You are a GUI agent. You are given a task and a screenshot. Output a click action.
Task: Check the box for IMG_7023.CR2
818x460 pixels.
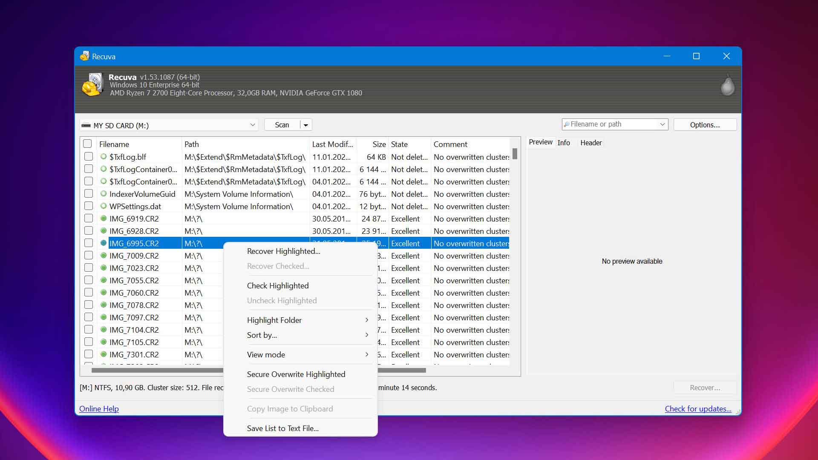point(88,268)
